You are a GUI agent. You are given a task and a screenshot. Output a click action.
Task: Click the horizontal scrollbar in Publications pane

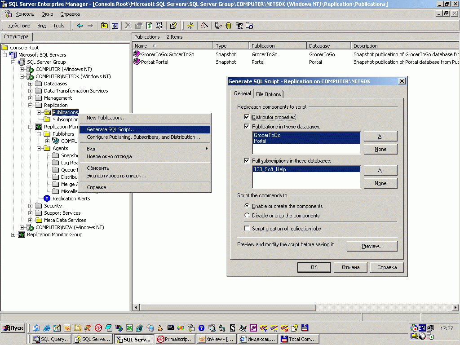coord(228,307)
